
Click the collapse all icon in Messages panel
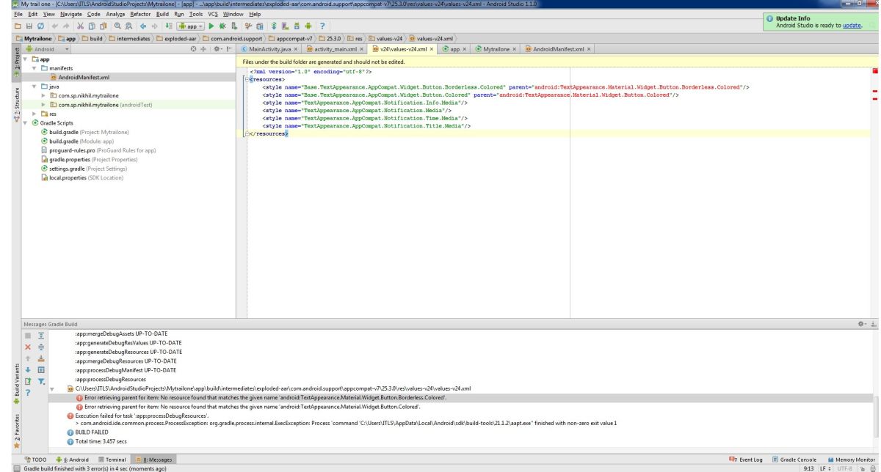tap(41, 347)
